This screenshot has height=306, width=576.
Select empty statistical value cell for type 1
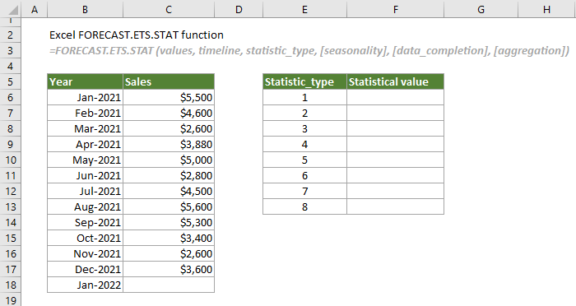click(x=395, y=97)
